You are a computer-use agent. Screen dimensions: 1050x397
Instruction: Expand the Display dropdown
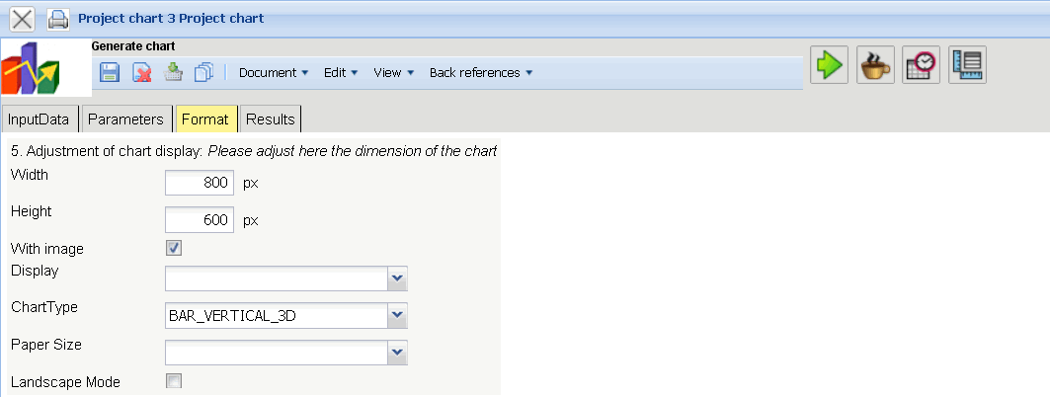[397, 278]
